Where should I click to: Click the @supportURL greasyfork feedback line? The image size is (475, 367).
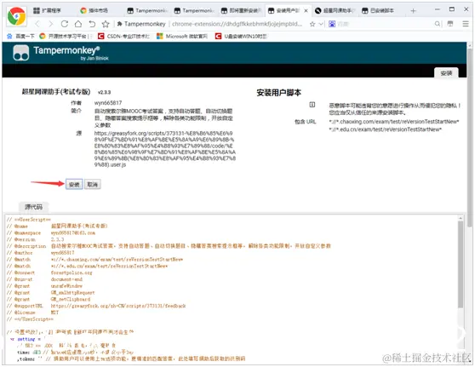(x=96, y=306)
